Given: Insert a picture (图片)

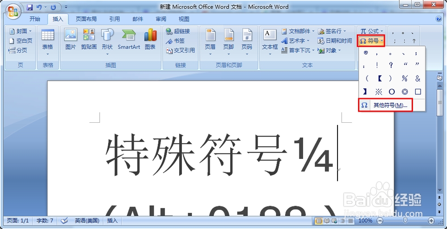Looking at the screenshot, I should 71,39.
